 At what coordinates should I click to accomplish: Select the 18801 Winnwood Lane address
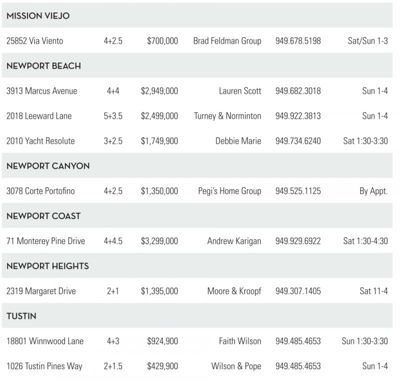click(x=45, y=341)
